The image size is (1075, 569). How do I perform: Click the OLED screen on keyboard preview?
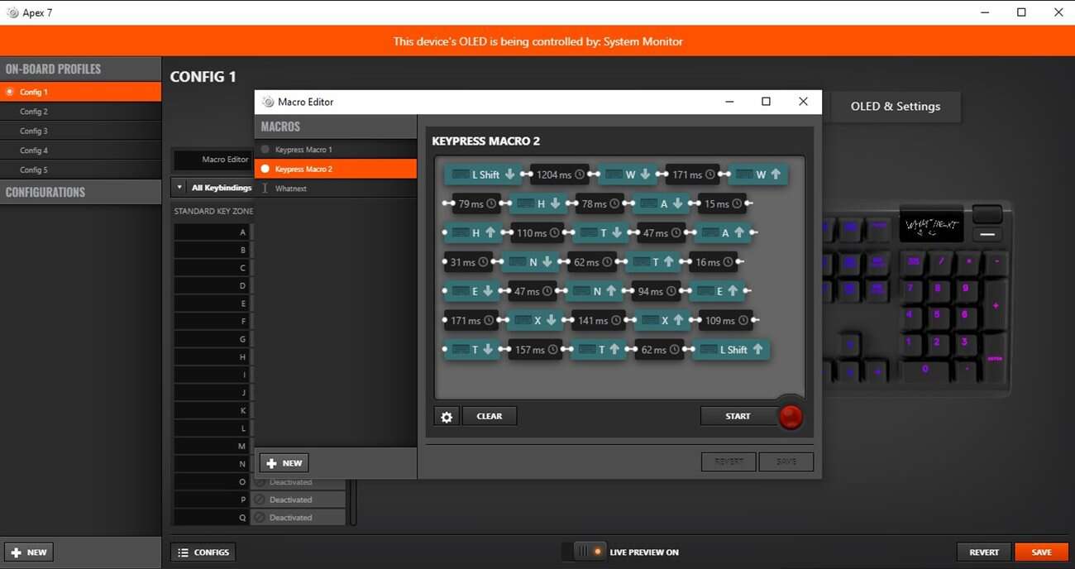pos(931,225)
